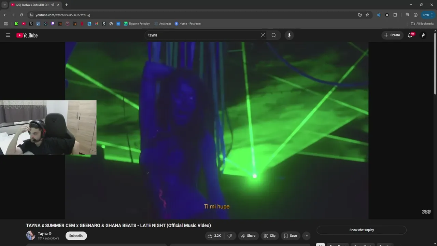Open the Create menu
Image resolution: width=437 pixels, height=246 pixels.
(x=392, y=35)
